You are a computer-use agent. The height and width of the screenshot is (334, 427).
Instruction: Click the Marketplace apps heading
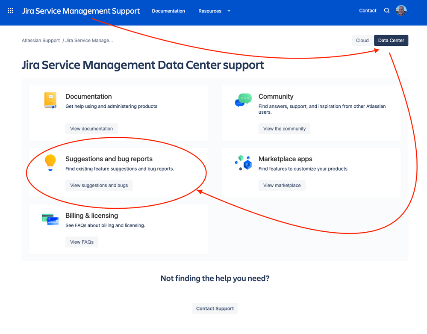(286, 159)
